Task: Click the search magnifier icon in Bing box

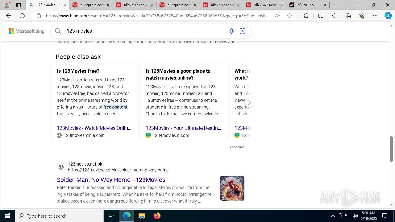Action: [x=58, y=31]
